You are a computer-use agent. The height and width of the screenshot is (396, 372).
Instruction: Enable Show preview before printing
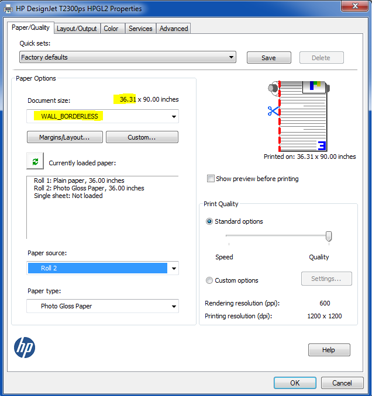(211, 179)
